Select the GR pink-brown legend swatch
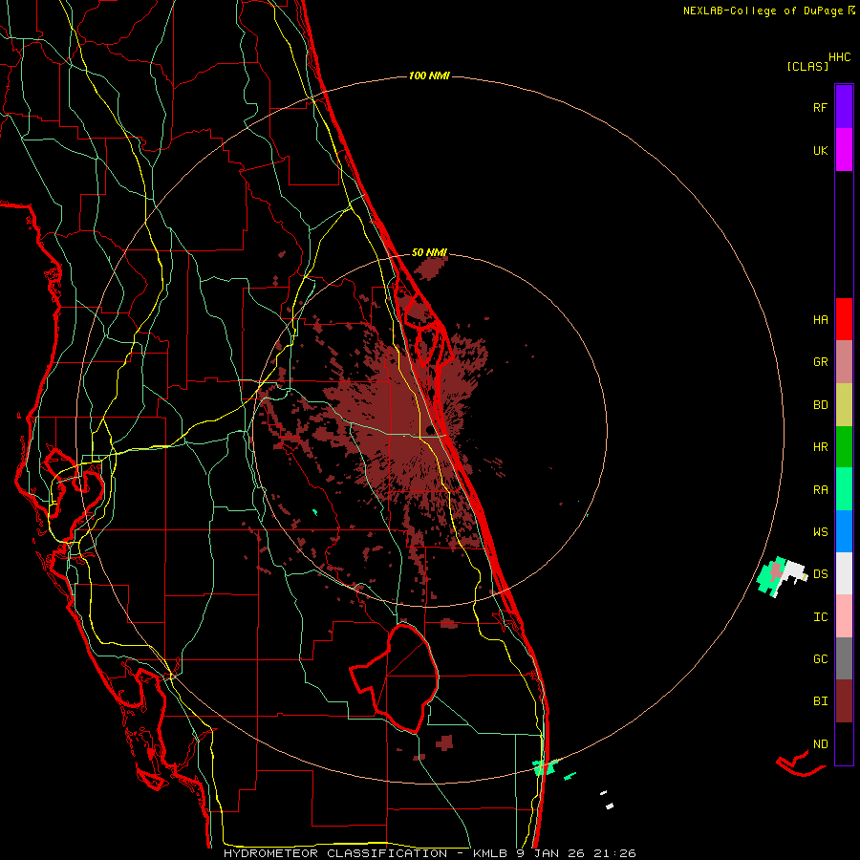This screenshot has height=860, width=860. pos(844,362)
